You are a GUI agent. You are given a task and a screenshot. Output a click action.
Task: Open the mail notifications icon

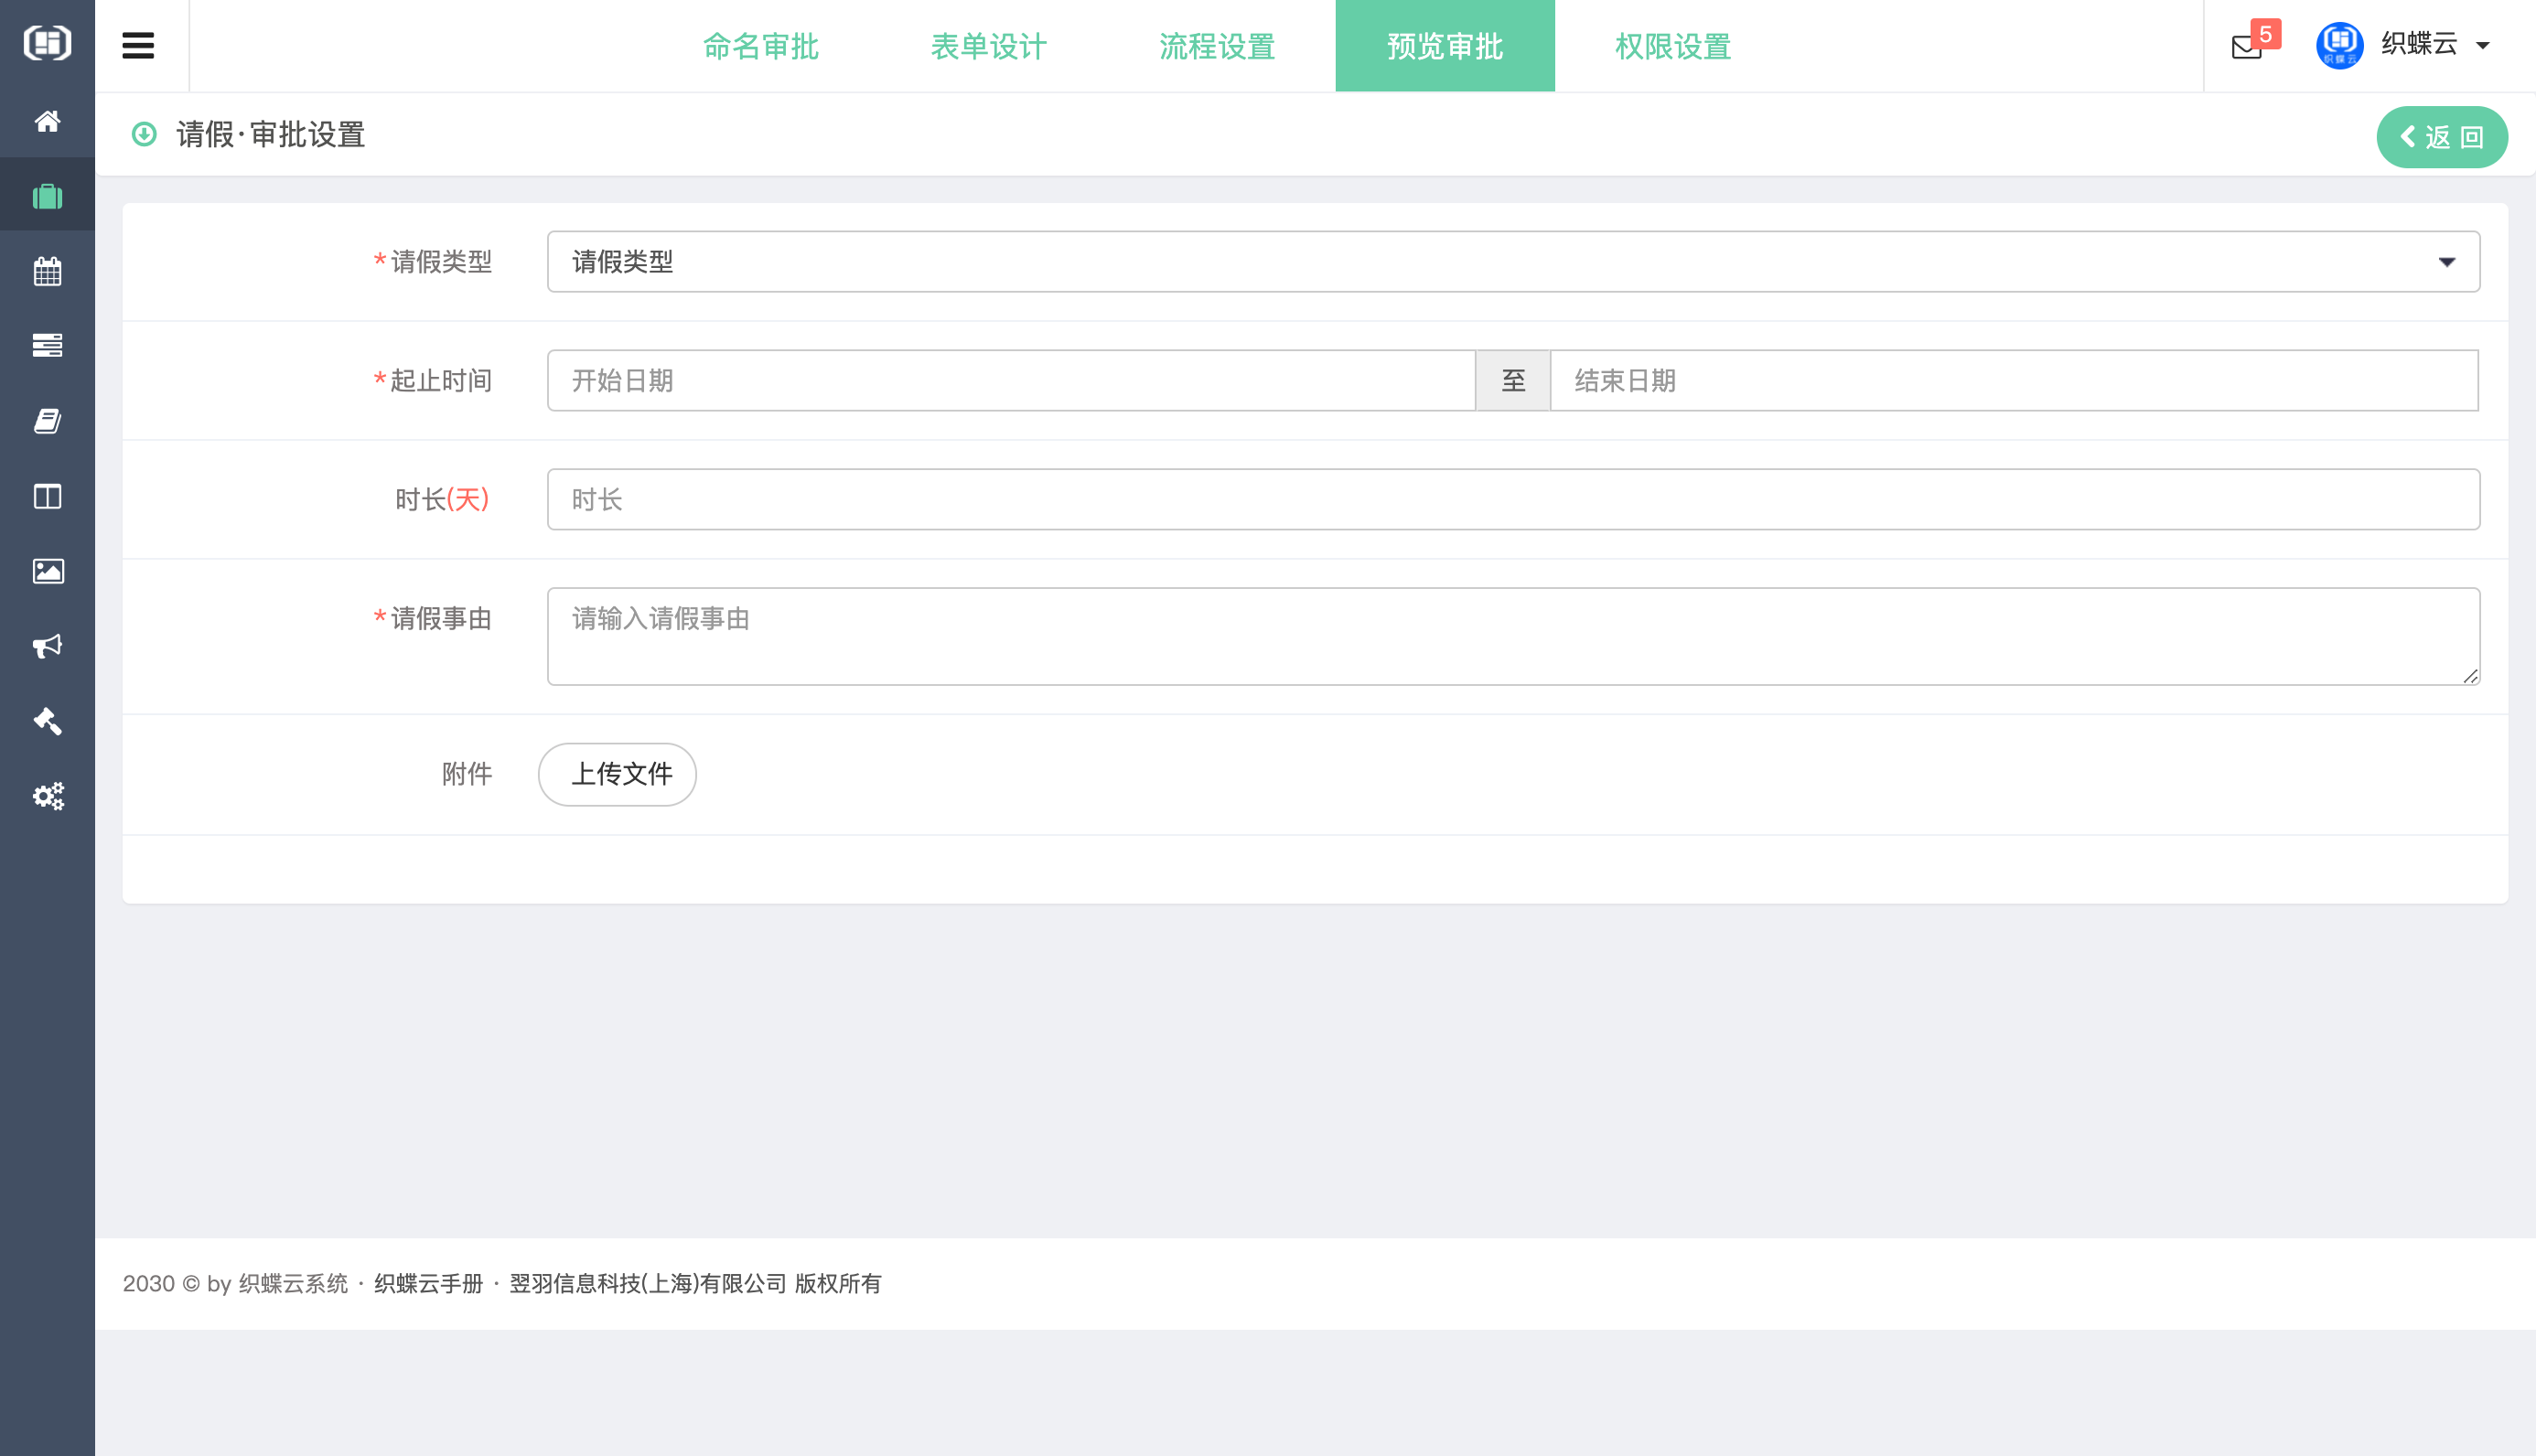point(2246,46)
